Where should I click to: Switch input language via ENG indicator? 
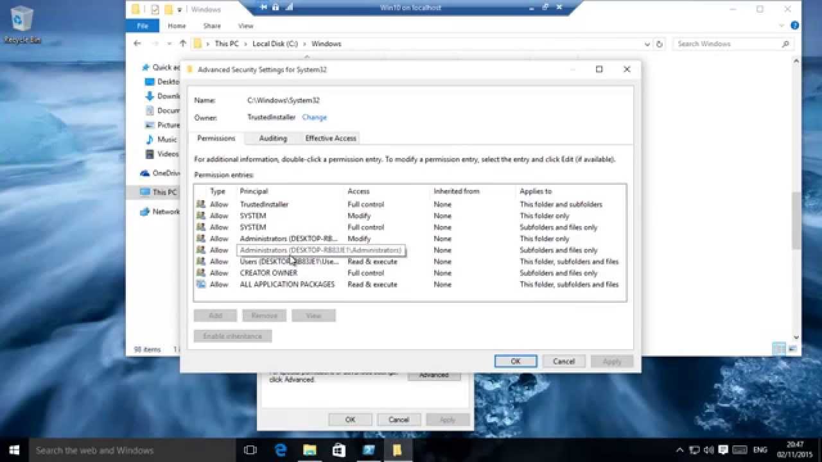click(x=759, y=450)
